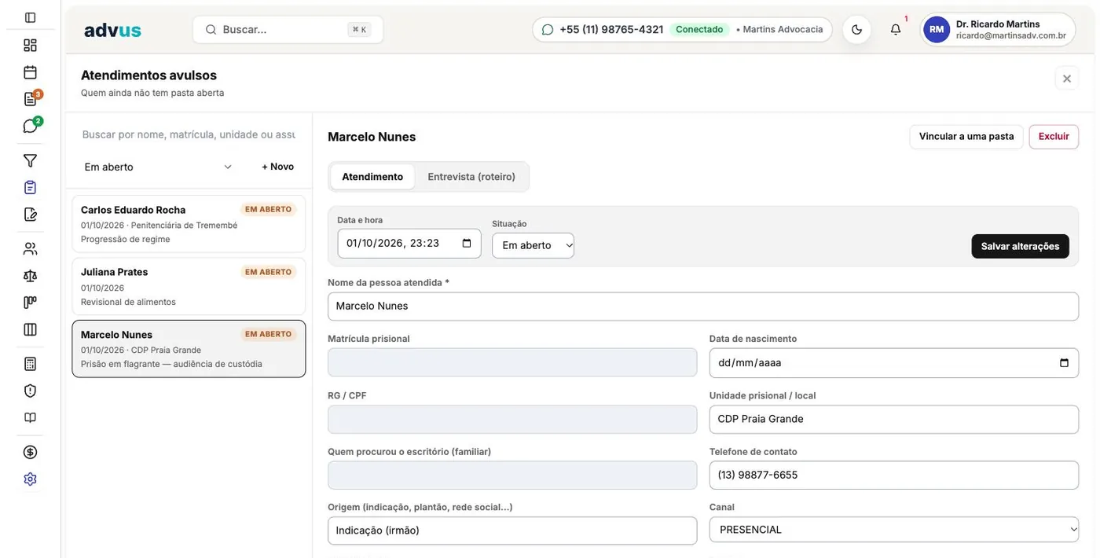Open calendar picker in Data de nascimento

(1065, 363)
